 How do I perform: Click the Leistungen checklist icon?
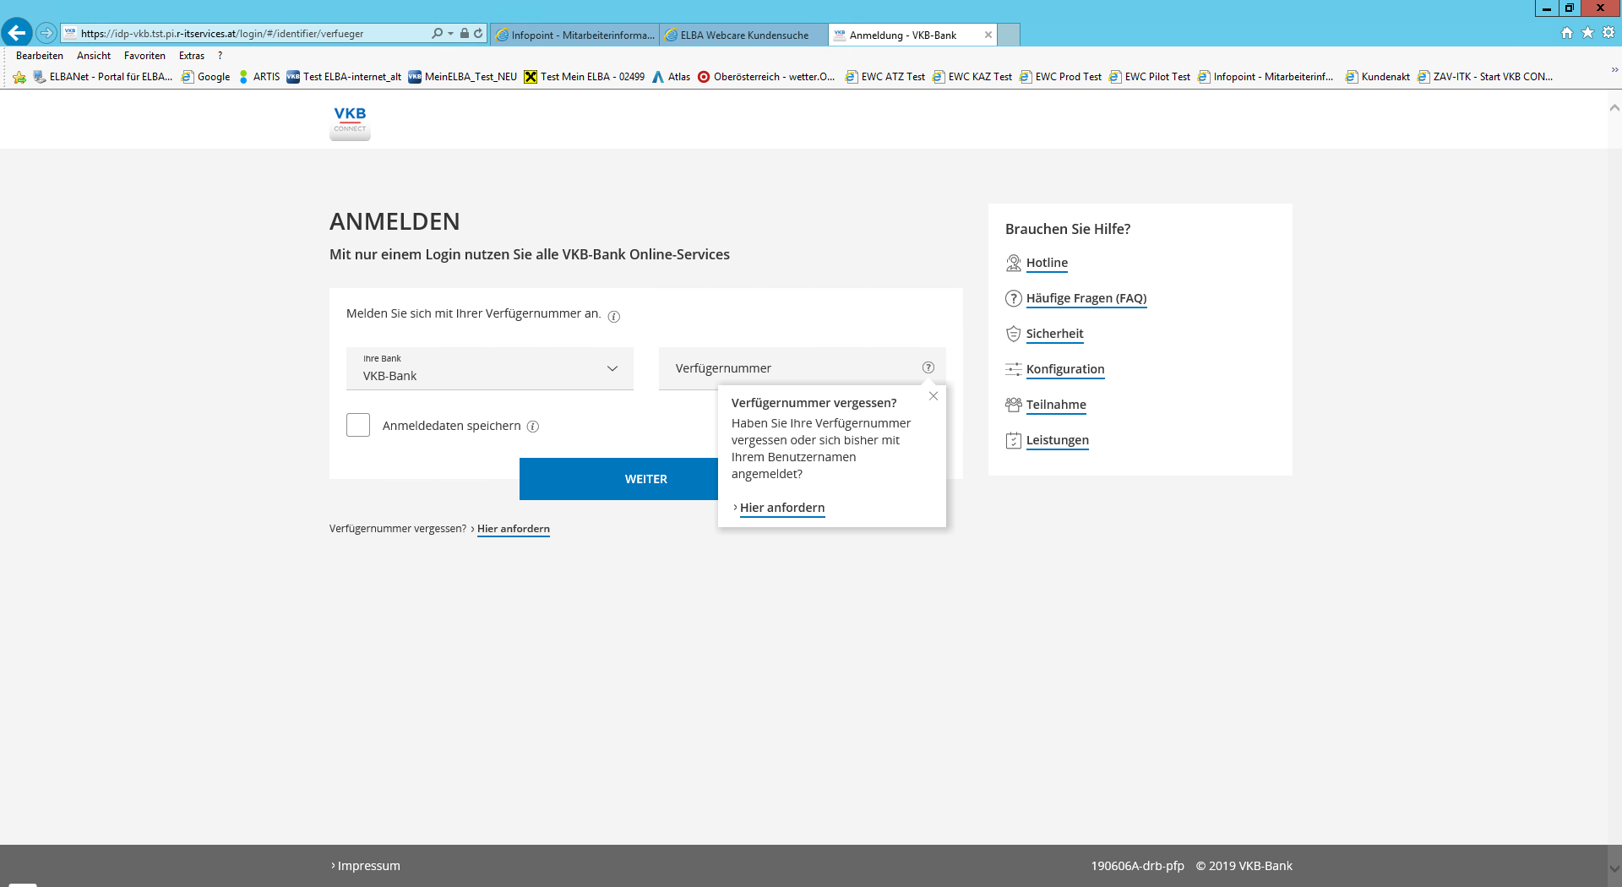click(1014, 440)
